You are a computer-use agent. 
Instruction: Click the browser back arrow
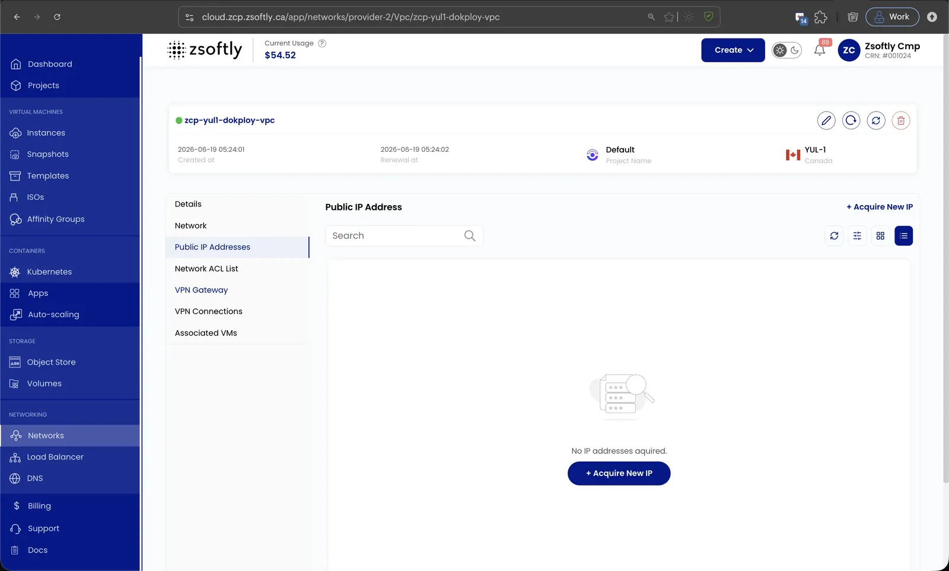coord(17,17)
